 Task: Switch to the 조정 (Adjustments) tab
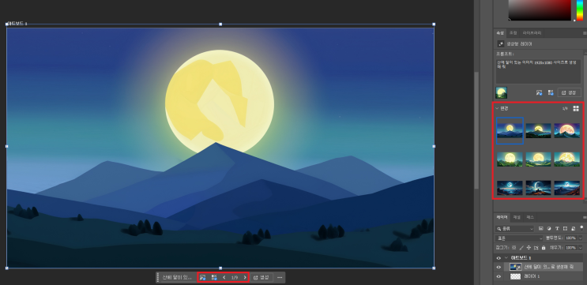tap(513, 33)
